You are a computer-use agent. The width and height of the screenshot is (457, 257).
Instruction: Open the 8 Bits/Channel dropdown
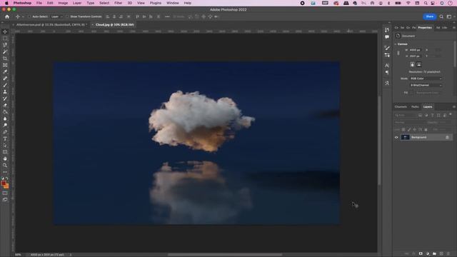(x=426, y=85)
